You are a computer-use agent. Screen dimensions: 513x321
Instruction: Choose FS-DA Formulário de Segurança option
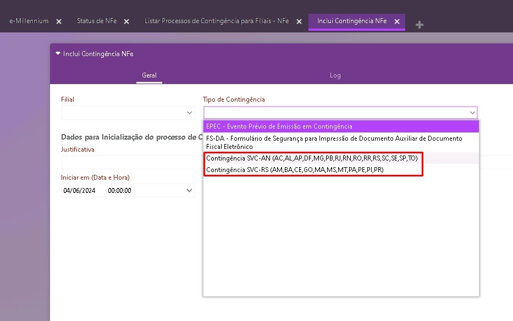(x=341, y=142)
